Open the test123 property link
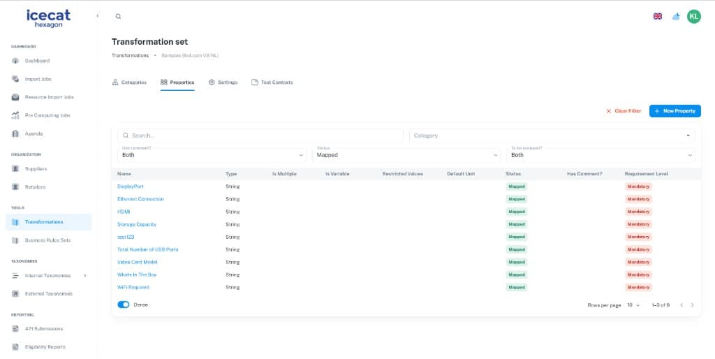Screen dimensions: 715x359 (126, 237)
